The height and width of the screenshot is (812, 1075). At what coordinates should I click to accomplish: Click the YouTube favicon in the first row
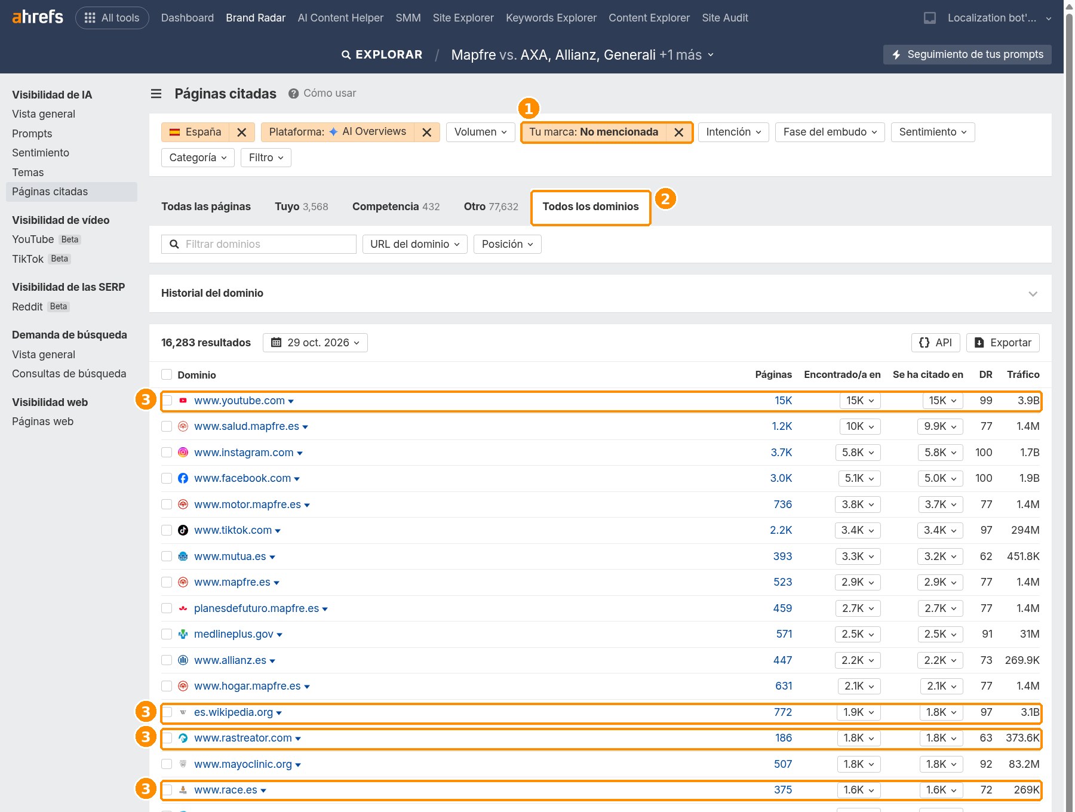tap(183, 401)
